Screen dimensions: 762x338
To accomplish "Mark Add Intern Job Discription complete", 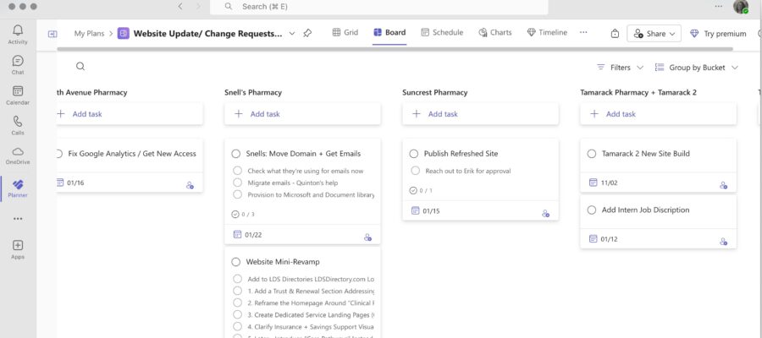I will pos(592,210).
